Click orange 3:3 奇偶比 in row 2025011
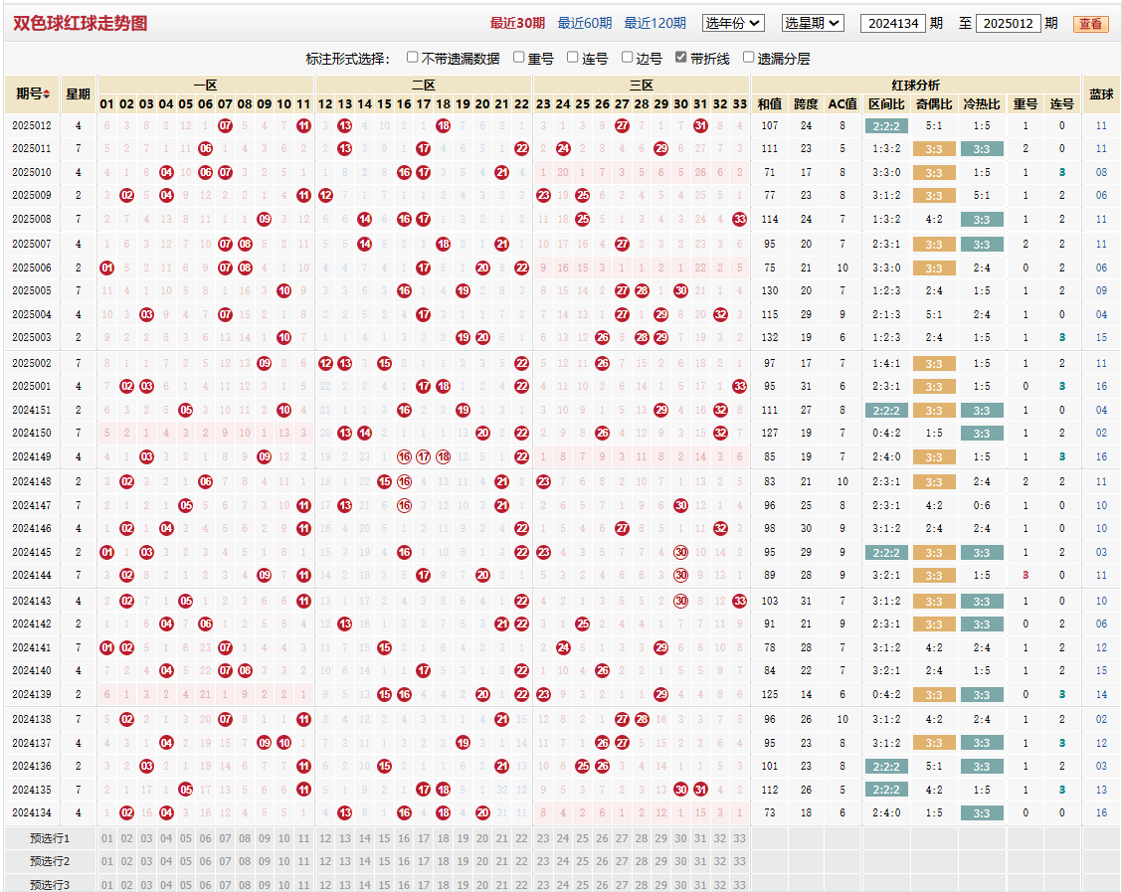The image size is (1122, 892). pos(934,149)
